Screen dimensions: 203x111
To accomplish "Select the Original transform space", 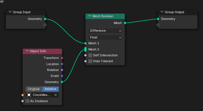I will pyautogui.click(x=34, y=89).
